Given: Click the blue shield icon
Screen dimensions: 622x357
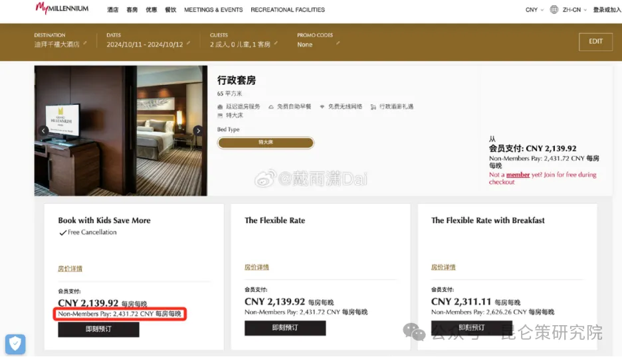Looking at the screenshot, I should click(x=15, y=344).
